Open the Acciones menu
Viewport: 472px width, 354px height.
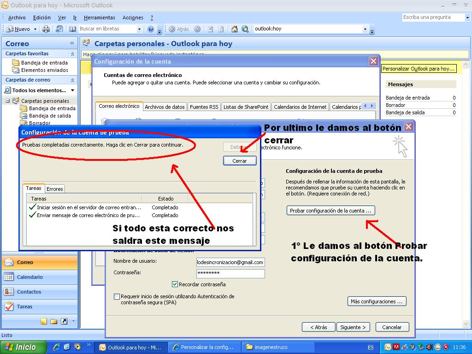pos(133,18)
